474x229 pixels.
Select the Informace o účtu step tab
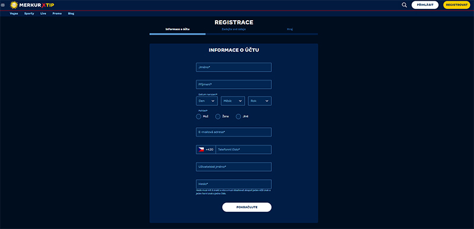point(177,29)
